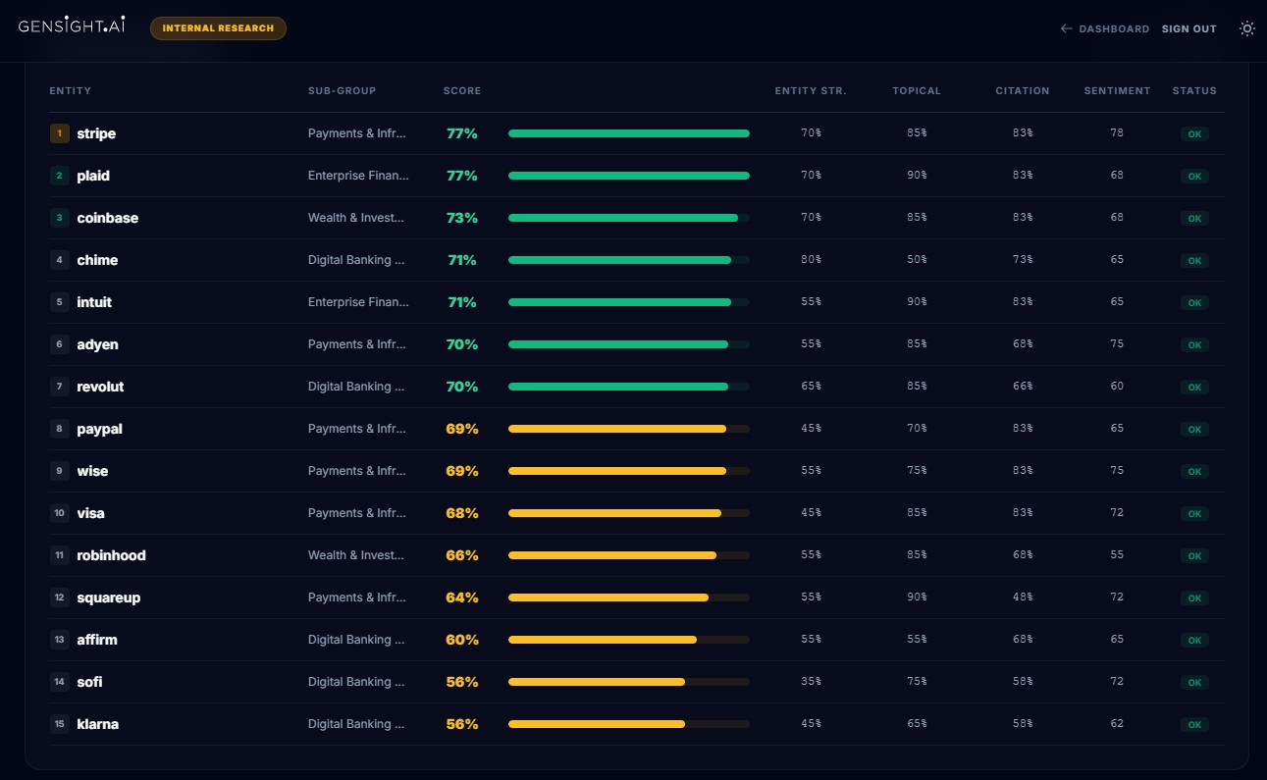Viewport: 1267px width, 780px height.
Task: Click rank 1 badge next to stripe
Action: [59, 133]
